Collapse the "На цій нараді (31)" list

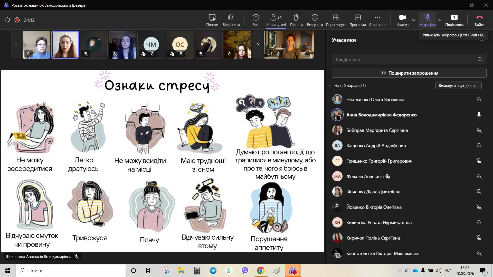tap(330, 86)
